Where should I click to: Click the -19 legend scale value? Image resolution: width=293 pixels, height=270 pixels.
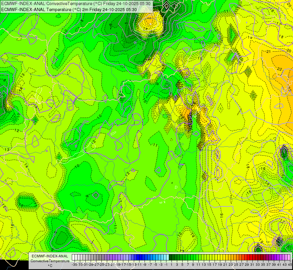(118, 265)
